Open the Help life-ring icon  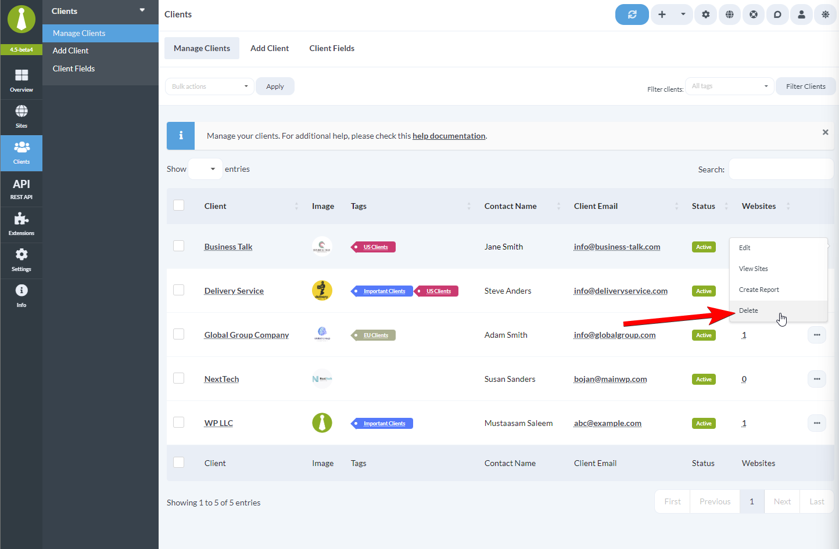(754, 15)
